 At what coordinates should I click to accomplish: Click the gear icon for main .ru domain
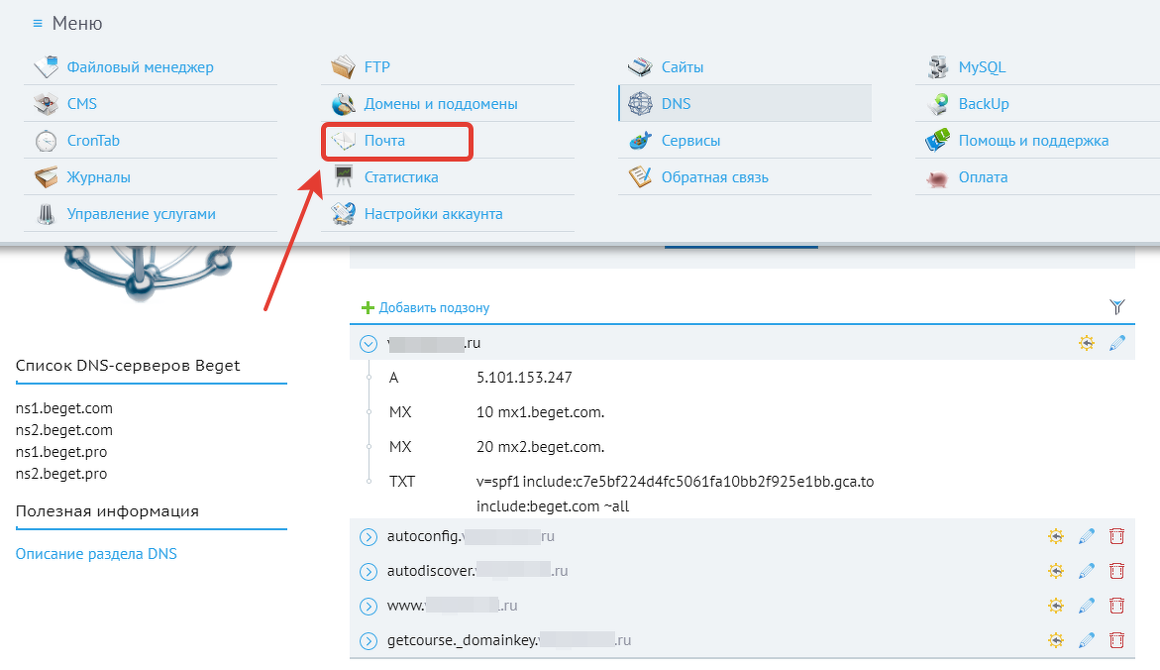coord(1086,343)
